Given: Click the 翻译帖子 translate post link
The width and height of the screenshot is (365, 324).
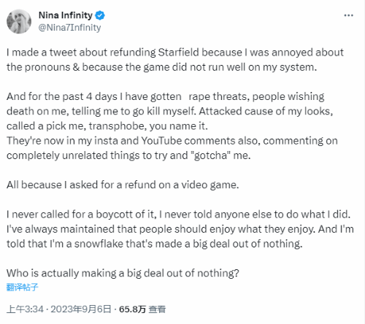Looking at the screenshot, I should (x=23, y=288).
